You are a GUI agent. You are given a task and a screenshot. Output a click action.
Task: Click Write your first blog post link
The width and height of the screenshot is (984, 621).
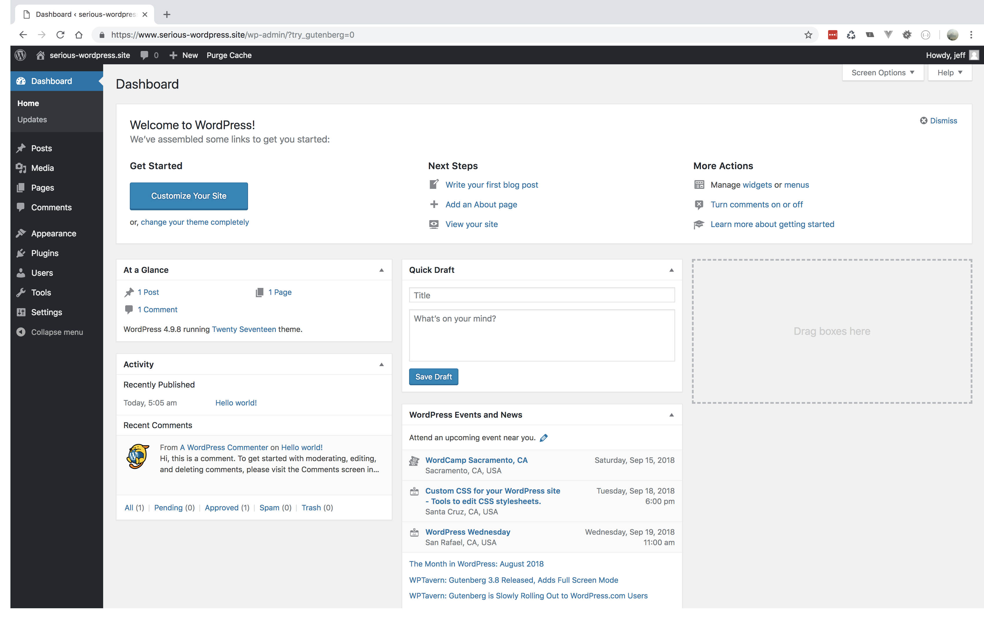pos(492,185)
